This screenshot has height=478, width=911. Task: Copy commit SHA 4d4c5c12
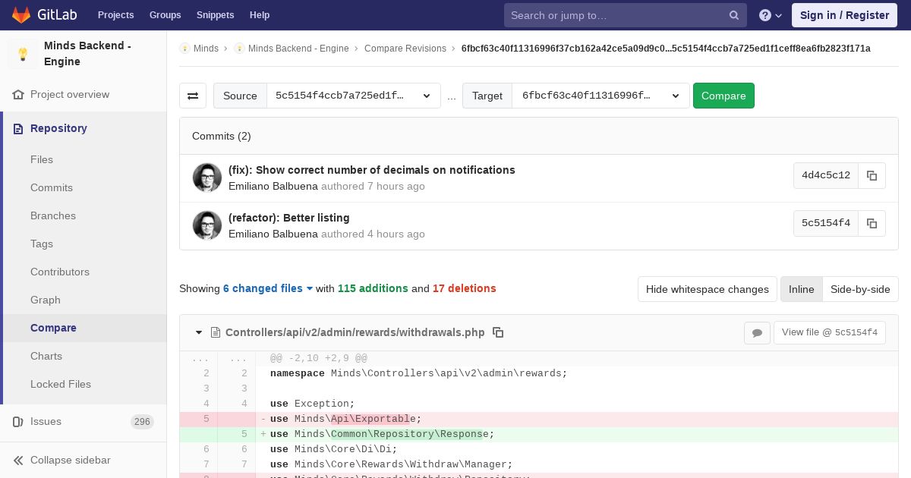(x=872, y=175)
